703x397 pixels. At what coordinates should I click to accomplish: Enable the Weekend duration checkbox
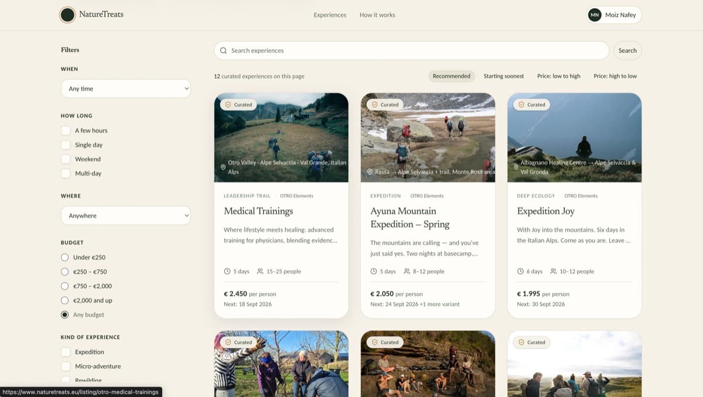coord(66,159)
